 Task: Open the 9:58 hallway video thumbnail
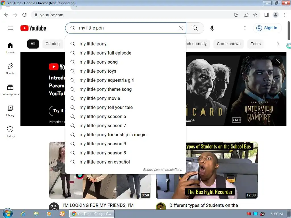pos(100,186)
